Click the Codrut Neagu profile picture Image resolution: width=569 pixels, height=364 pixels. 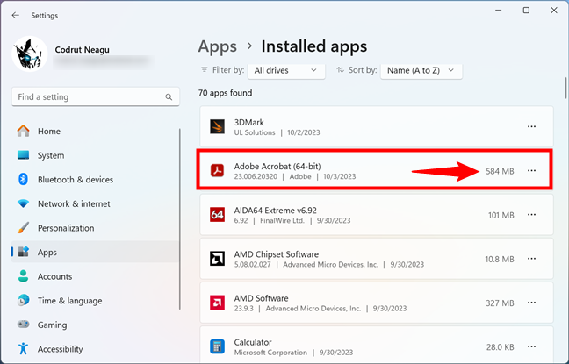click(30, 54)
